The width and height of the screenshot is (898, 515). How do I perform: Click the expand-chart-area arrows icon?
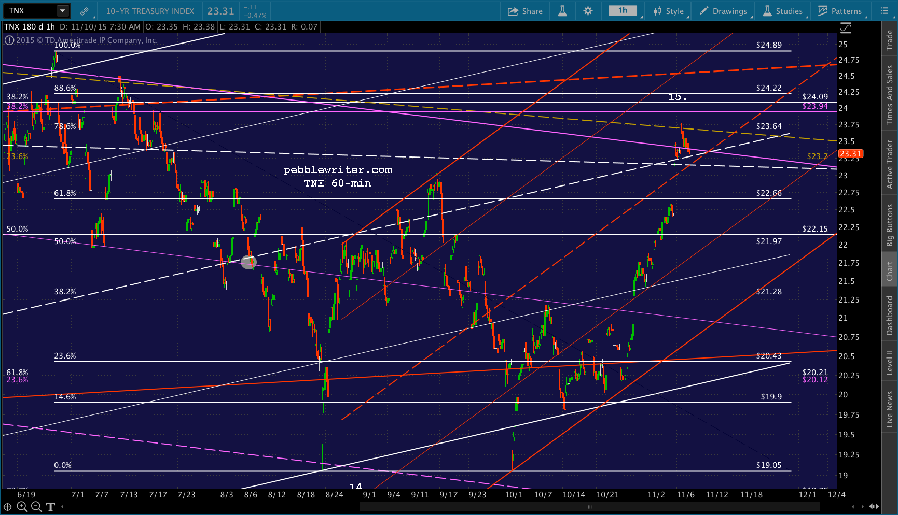(x=874, y=507)
